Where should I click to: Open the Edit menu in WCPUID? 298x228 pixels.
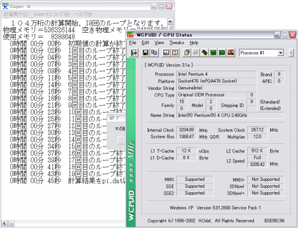(x=146, y=43)
